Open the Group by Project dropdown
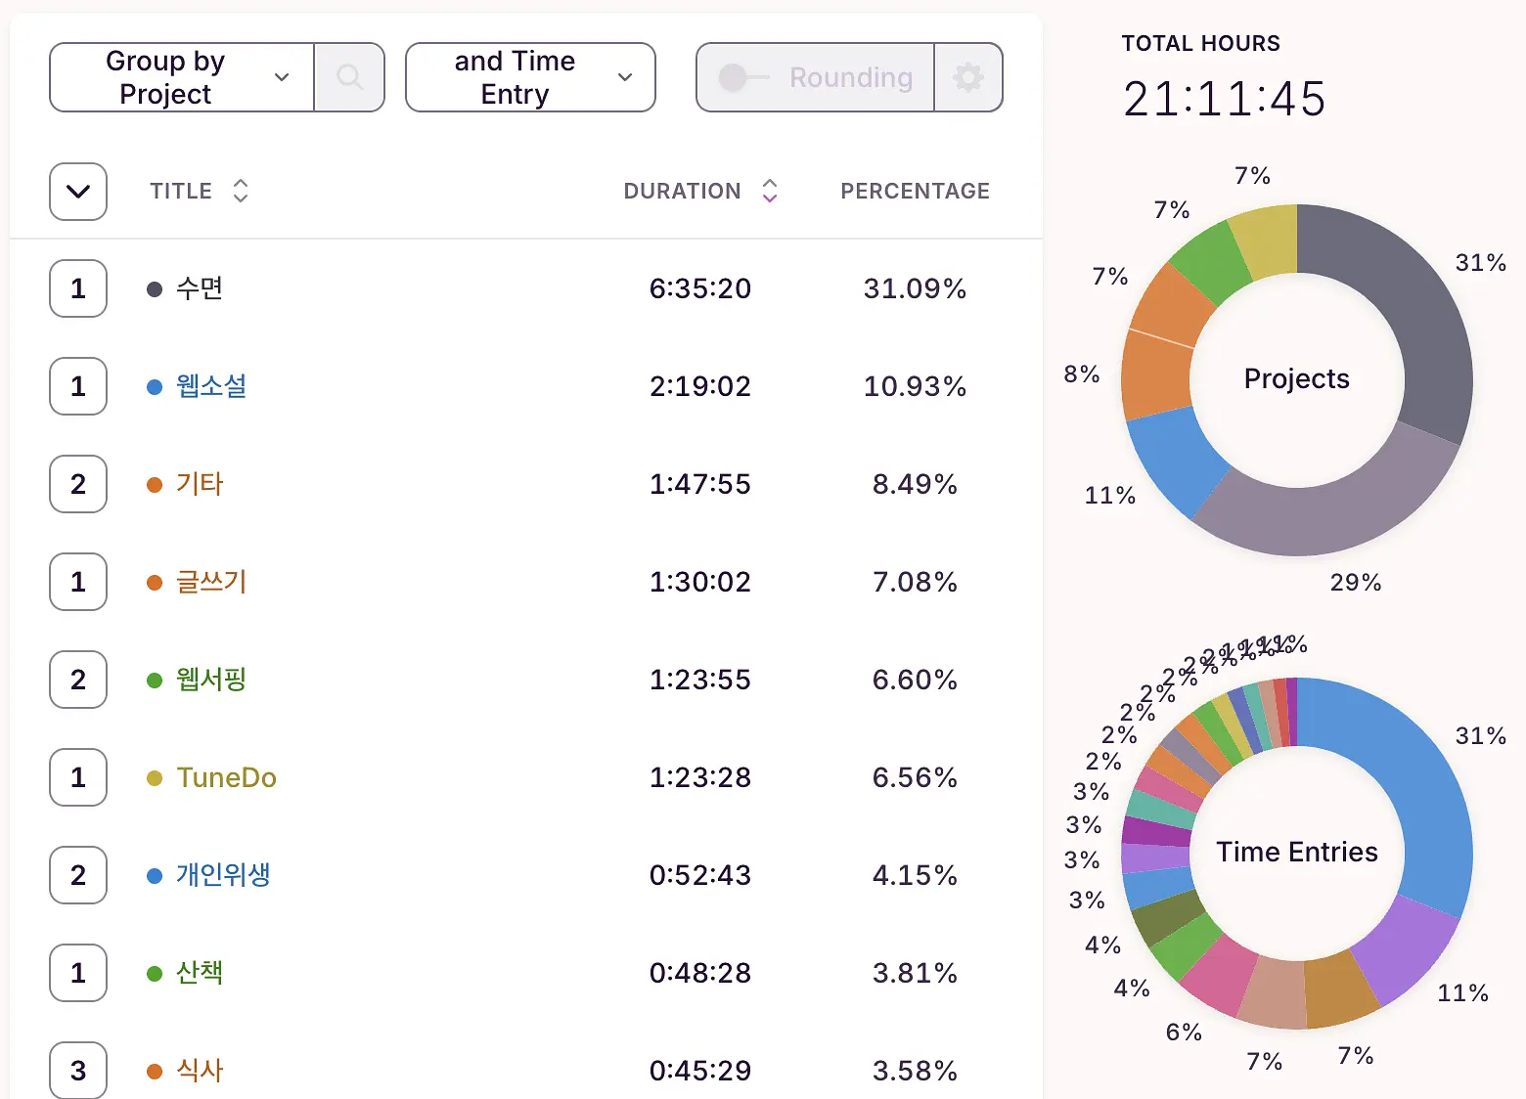The width and height of the screenshot is (1526, 1099). 182,77
